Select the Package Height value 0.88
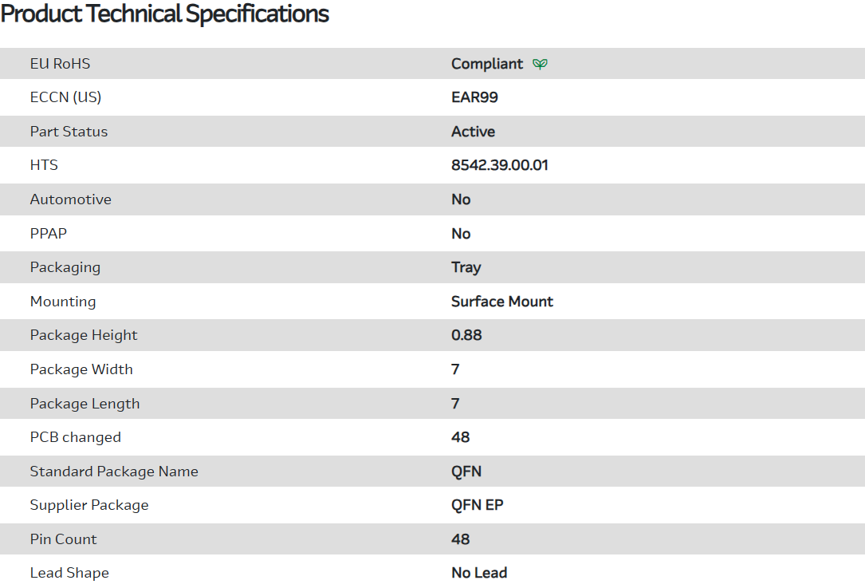865x588 pixels. click(466, 335)
